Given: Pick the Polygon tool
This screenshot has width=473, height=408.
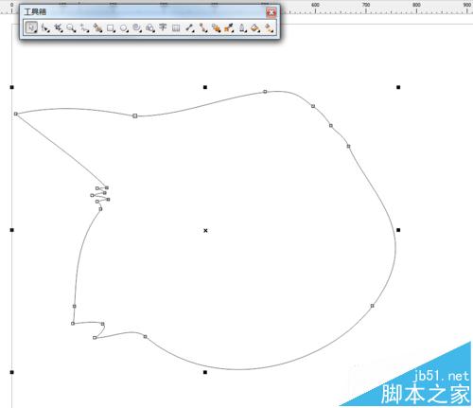Looking at the screenshot, I should click(x=137, y=28).
